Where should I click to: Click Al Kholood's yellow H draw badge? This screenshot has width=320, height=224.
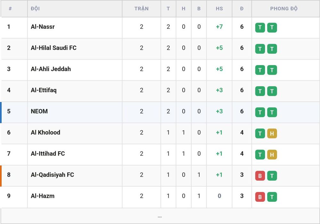[x=272, y=133]
